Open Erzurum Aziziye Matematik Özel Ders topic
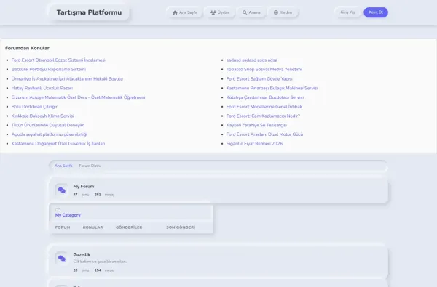Screen dimensions: 437x287 coord(78,97)
